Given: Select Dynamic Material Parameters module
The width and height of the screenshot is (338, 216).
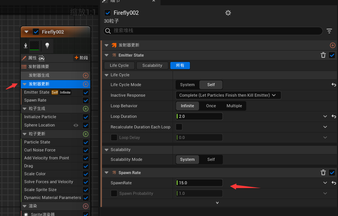Looking at the screenshot, I should point(52,197).
